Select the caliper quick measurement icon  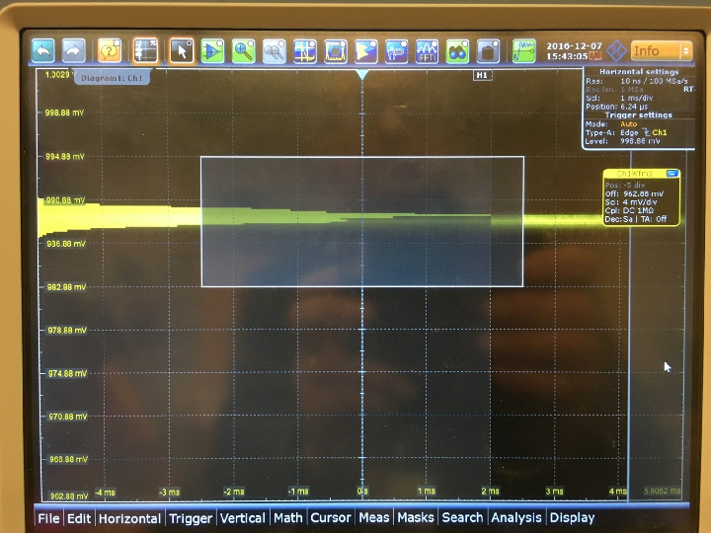396,50
